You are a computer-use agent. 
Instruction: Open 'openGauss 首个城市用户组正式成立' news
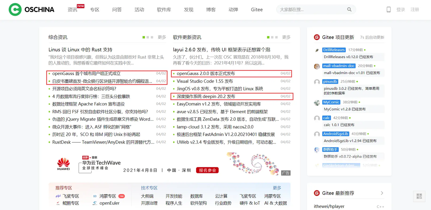[87, 74]
